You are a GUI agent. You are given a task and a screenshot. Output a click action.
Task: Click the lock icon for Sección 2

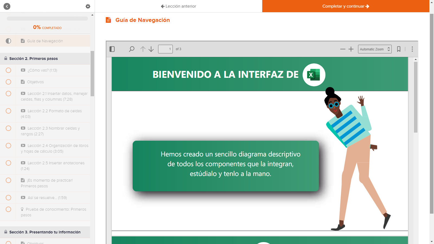[x=6, y=58]
